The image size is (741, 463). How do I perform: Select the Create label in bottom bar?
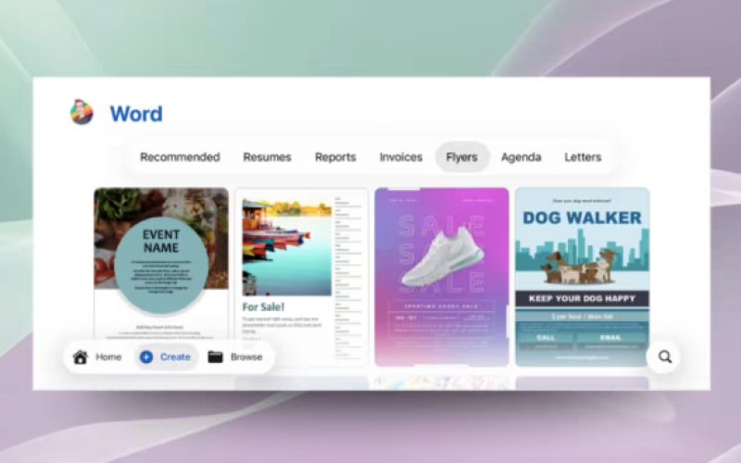pyautogui.click(x=175, y=357)
